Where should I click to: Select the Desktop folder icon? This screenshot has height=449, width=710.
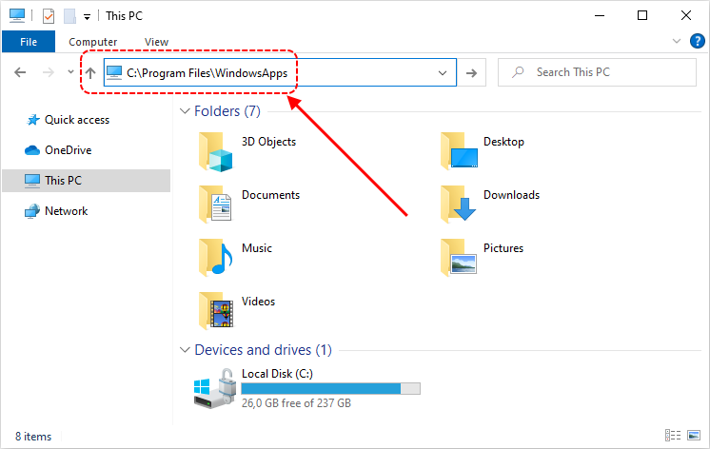pos(459,151)
